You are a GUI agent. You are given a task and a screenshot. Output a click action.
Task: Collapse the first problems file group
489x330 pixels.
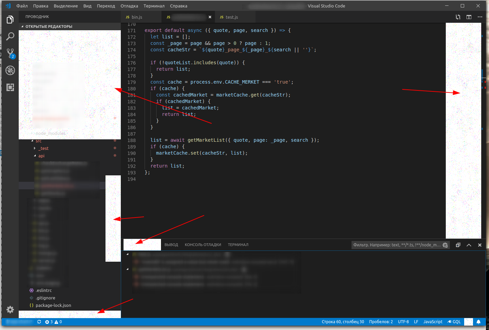[128, 254]
